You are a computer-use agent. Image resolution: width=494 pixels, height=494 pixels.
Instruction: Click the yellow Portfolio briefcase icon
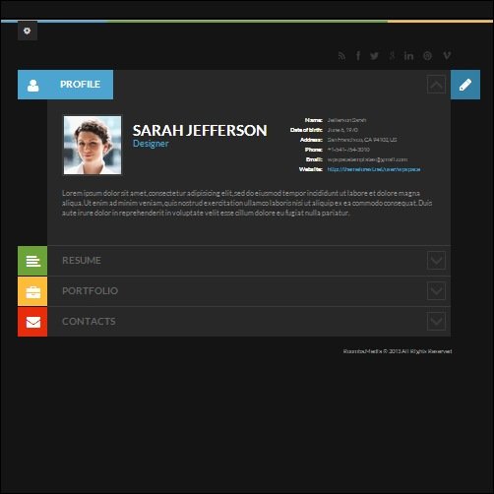(x=32, y=291)
